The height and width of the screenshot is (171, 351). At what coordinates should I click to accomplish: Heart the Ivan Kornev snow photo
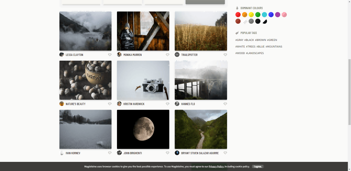pyautogui.click(x=110, y=153)
